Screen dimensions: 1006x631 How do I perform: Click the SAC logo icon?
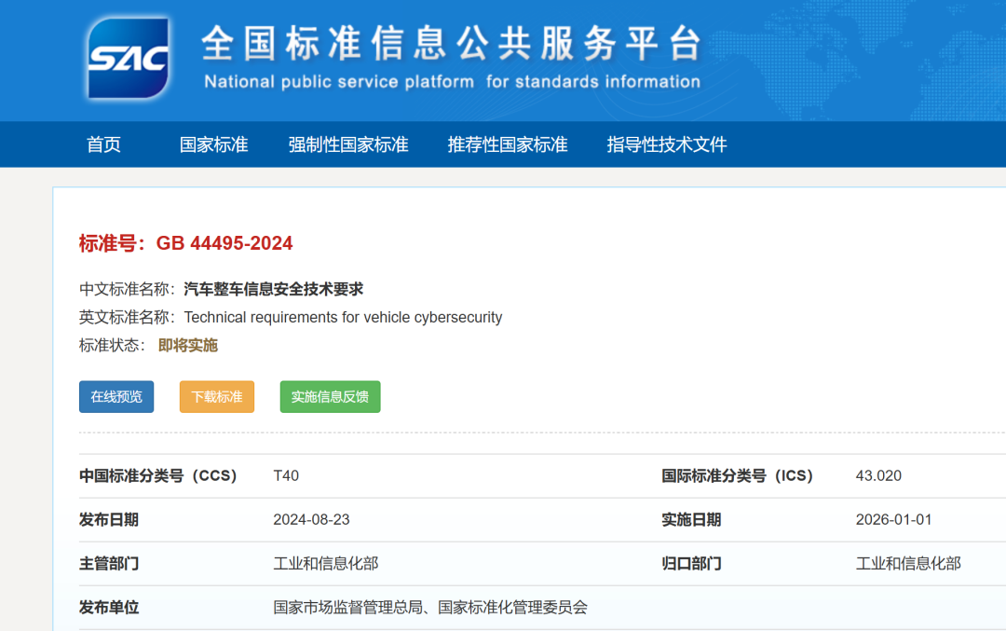coord(129,59)
